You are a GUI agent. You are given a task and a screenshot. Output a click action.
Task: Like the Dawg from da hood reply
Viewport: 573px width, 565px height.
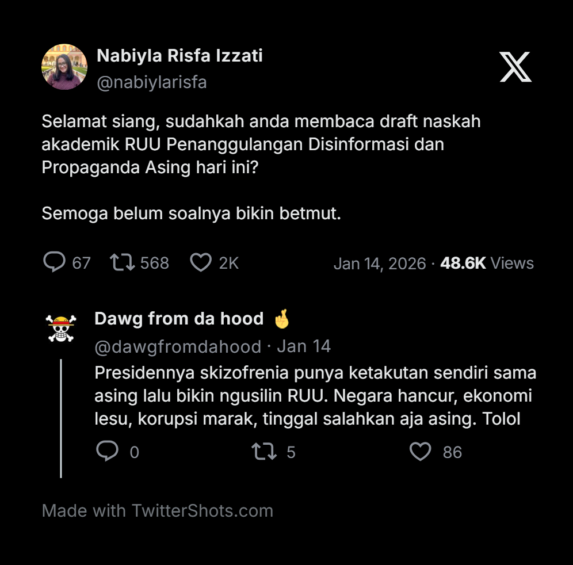pos(421,452)
